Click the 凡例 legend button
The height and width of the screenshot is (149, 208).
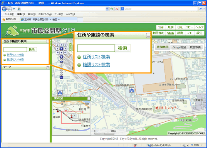pos(171,28)
